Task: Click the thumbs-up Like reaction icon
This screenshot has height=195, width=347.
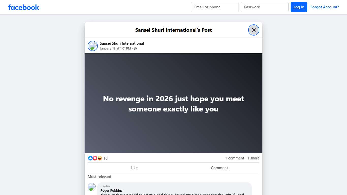Action: pos(90,158)
